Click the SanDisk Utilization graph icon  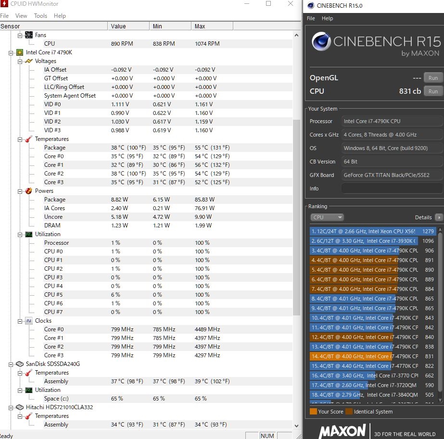pyautogui.click(x=29, y=390)
